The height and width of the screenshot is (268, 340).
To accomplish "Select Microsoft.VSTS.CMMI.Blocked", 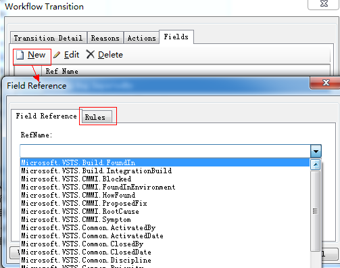I will click(165, 179).
